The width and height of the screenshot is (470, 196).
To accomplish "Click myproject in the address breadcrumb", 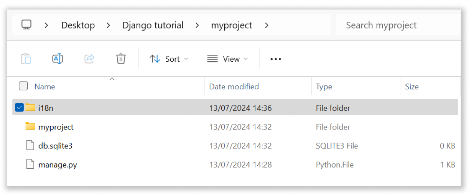I will coord(231,25).
